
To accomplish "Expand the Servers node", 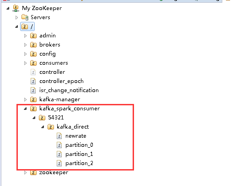I will pyautogui.click(x=16, y=17).
